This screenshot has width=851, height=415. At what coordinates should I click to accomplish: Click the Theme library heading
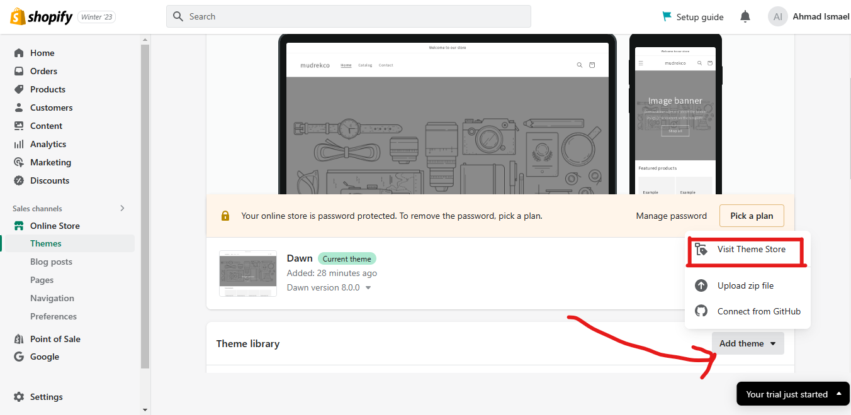coord(248,343)
